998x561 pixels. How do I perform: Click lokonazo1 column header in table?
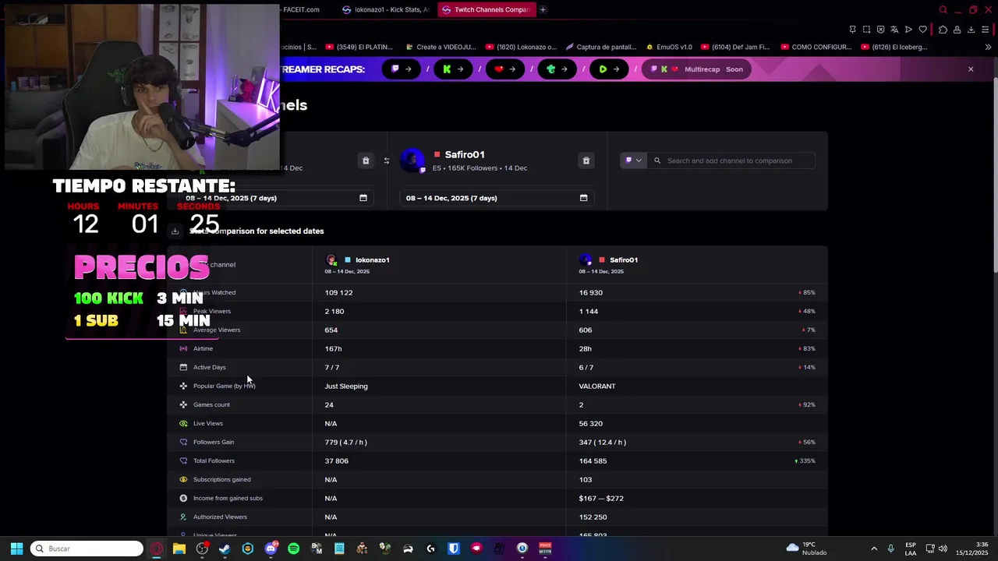[x=372, y=259]
